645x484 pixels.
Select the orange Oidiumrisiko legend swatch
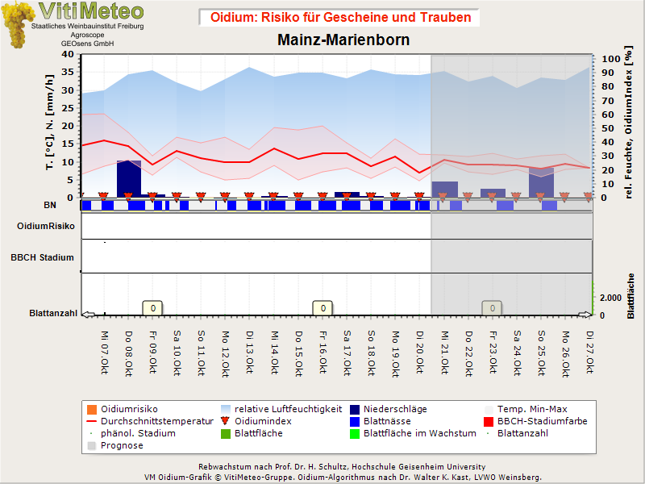tap(92, 409)
